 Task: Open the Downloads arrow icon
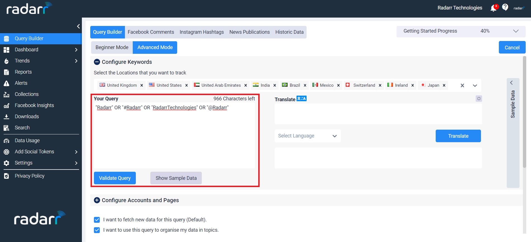[6, 117]
